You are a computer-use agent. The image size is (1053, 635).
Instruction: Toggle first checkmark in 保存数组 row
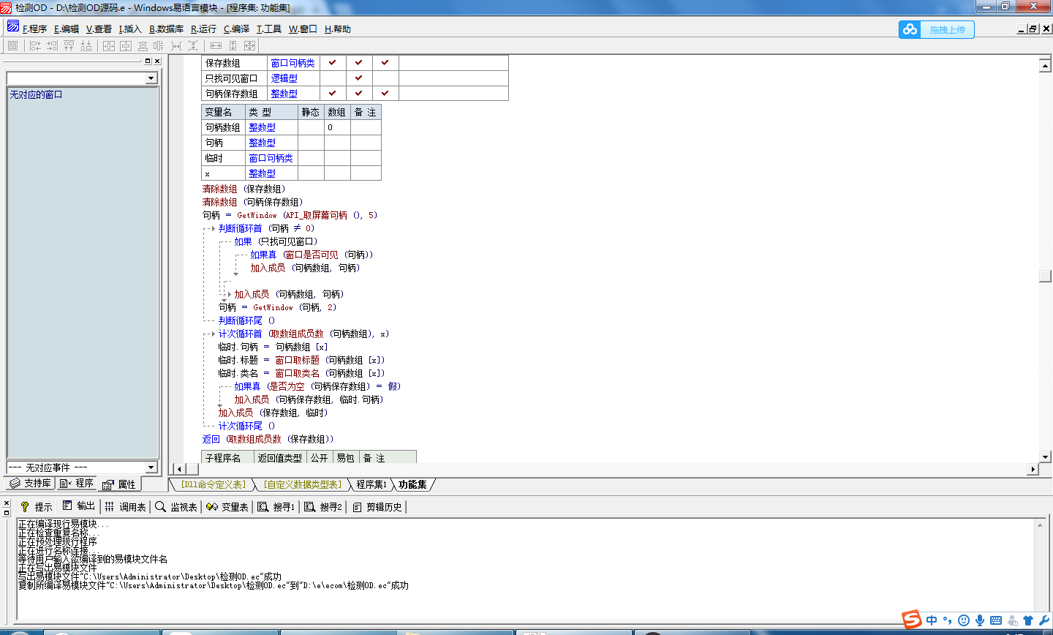pyautogui.click(x=332, y=63)
